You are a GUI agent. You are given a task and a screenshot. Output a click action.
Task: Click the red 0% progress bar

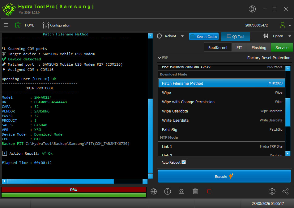click(x=74, y=190)
